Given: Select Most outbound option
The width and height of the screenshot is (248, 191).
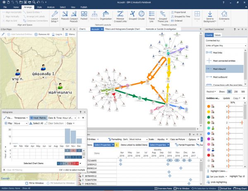Looking at the screenshot, I should pos(224,77).
